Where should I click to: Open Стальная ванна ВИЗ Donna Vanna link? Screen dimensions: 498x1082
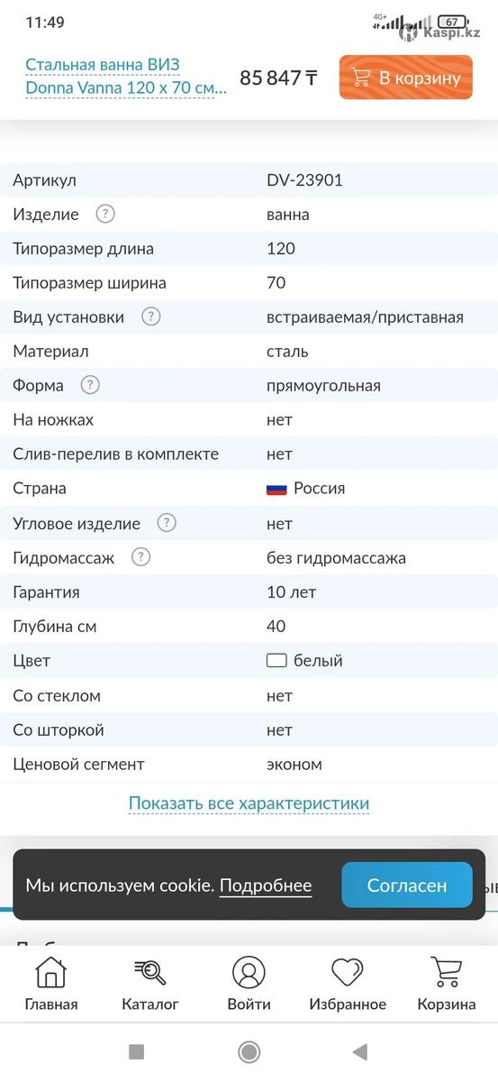pyautogui.click(x=126, y=77)
